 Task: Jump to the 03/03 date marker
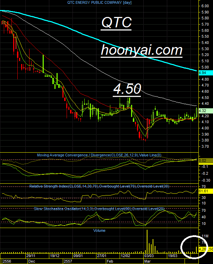point(149,256)
